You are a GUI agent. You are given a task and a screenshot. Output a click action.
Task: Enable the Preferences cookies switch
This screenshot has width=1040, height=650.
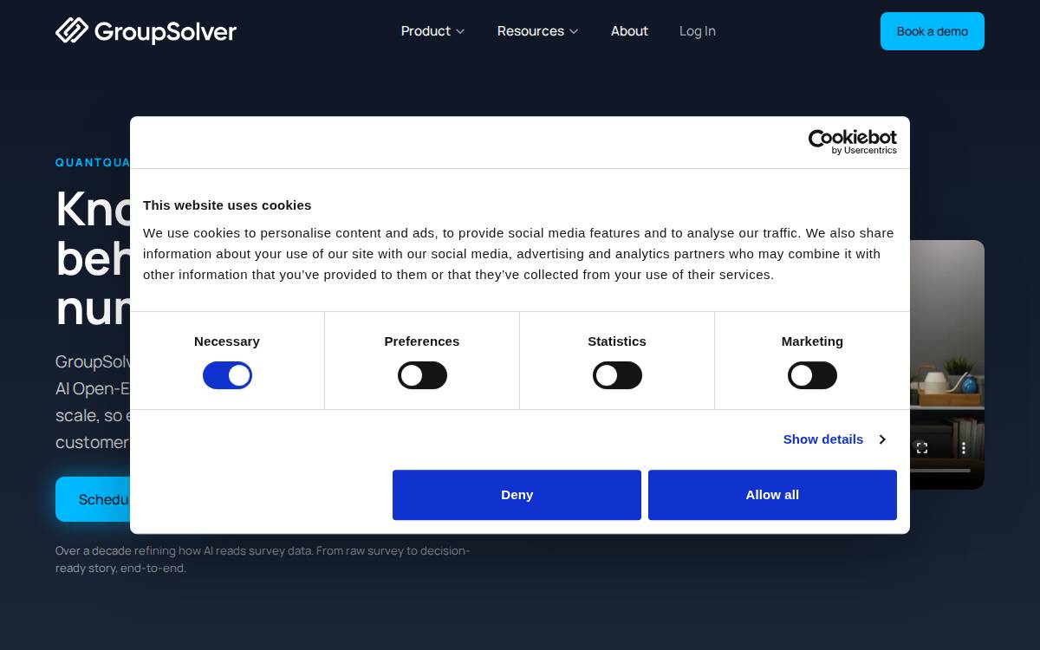click(x=422, y=375)
